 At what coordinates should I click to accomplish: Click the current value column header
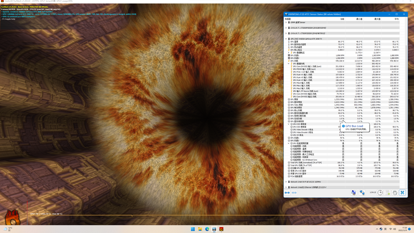(x=342, y=19)
